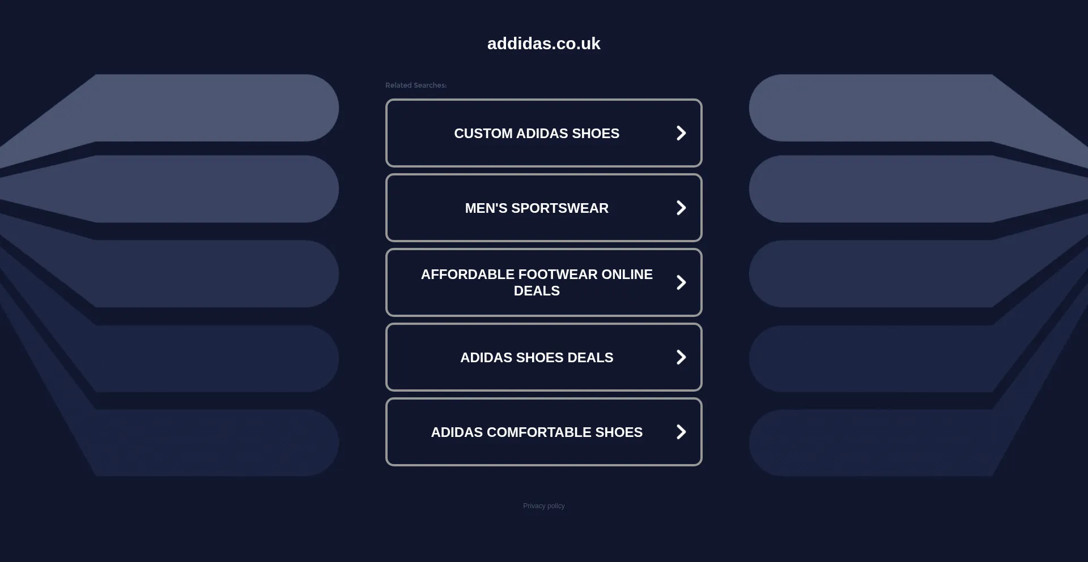
Task: Expand the Men's Sportswear related search
Action: [x=537, y=208]
